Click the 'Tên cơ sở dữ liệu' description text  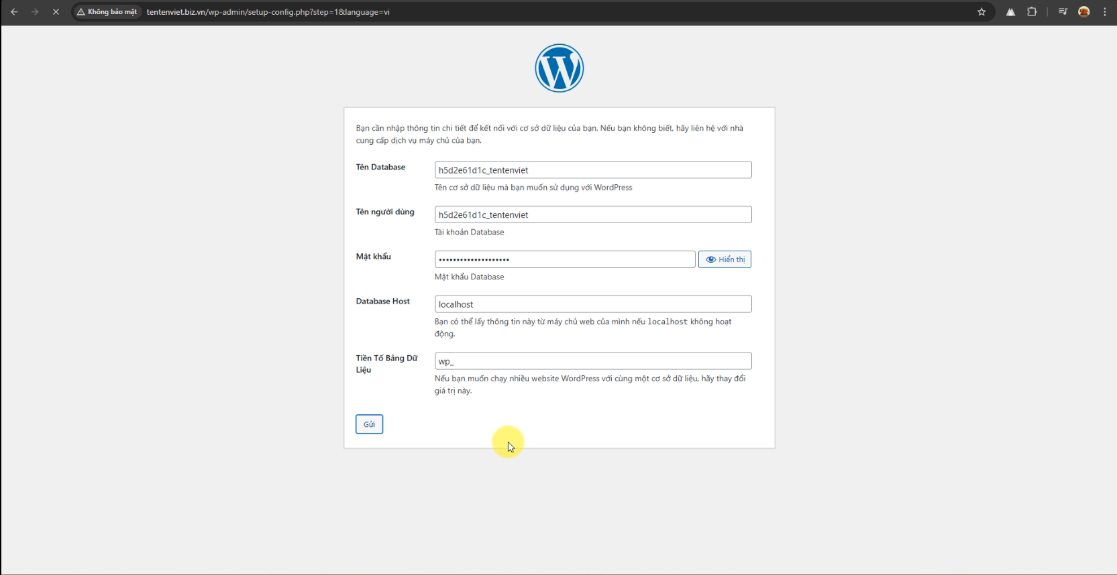533,188
